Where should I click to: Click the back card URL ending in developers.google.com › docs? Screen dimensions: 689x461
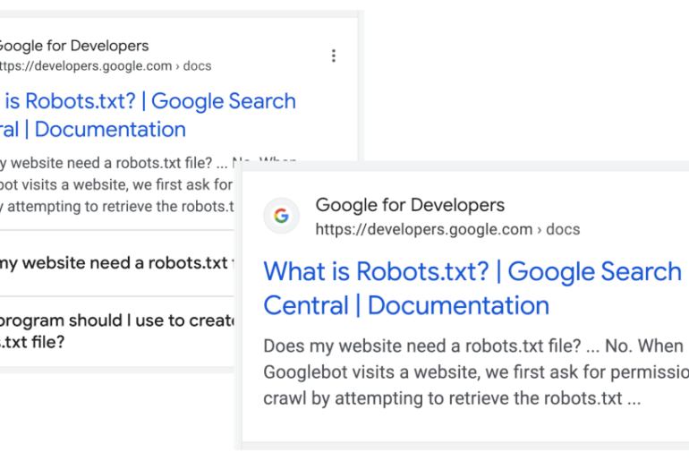tap(106, 66)
